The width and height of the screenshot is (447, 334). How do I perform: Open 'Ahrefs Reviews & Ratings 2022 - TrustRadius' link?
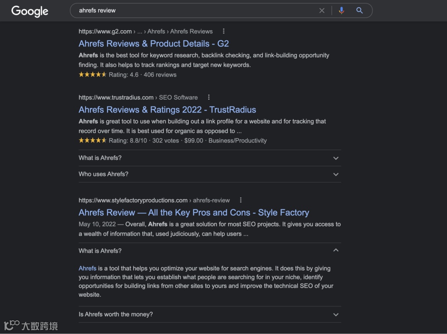pyautogui.click(x=167, y=110)
